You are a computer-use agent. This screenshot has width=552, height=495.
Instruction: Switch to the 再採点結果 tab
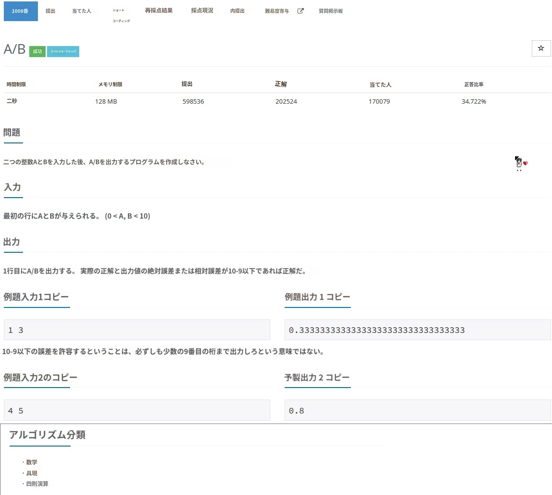158,11
